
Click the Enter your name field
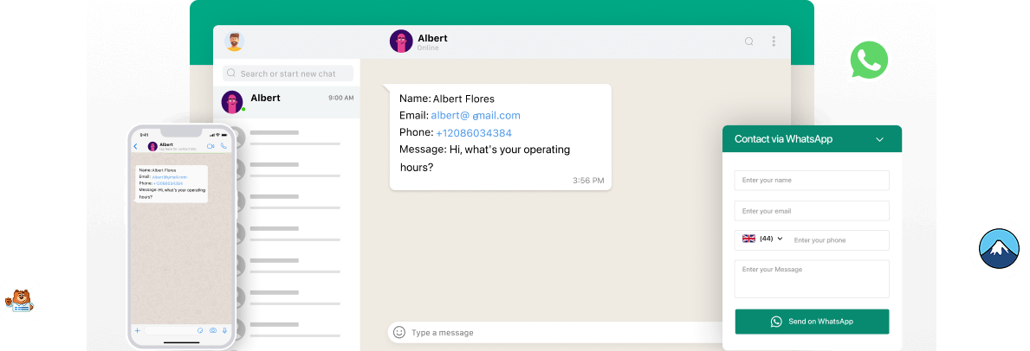(x=812, y=181)
